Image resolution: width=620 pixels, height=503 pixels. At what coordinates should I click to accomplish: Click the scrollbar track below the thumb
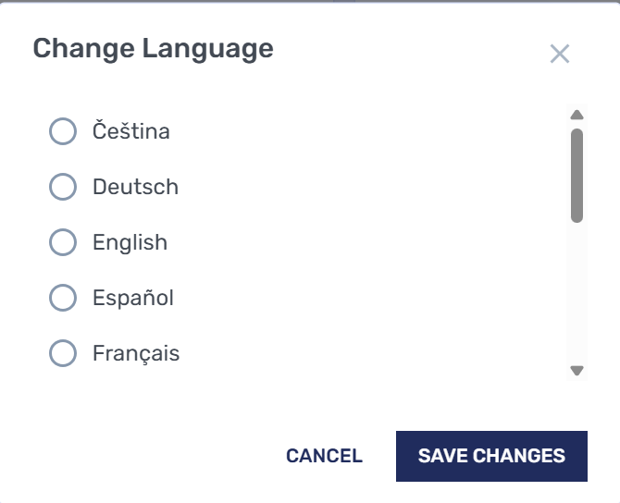click(577, 296)
